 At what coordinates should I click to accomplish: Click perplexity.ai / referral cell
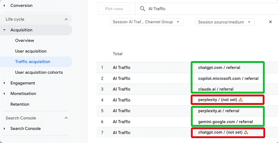coord(219,111)
